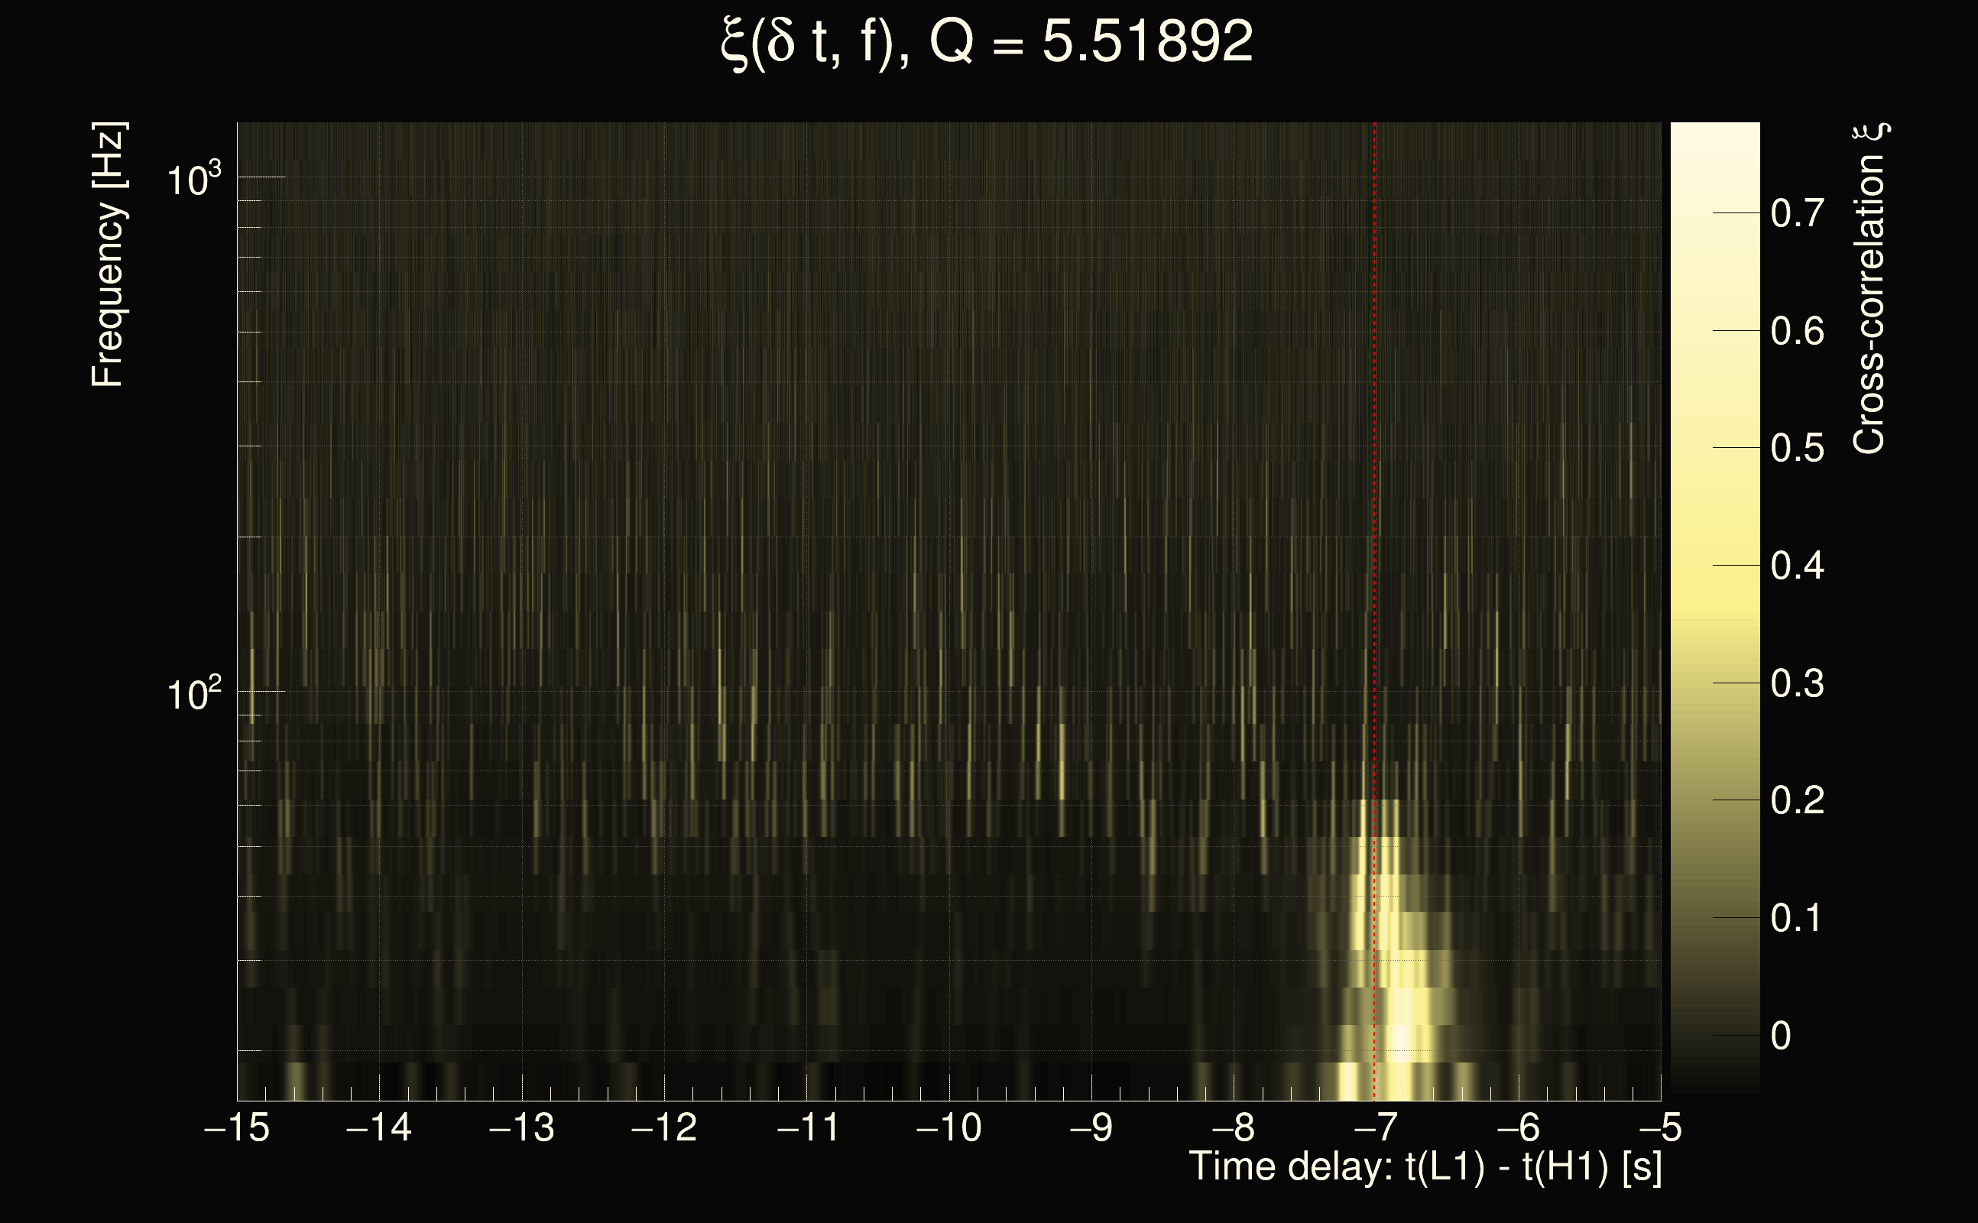
Task: Click the red dashed vertical line marker
Action: [1375, 485]
